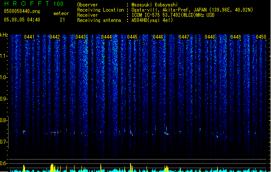Click the 0443 time marker
Viewport: 271px width, 172px height.
(81, 37)
